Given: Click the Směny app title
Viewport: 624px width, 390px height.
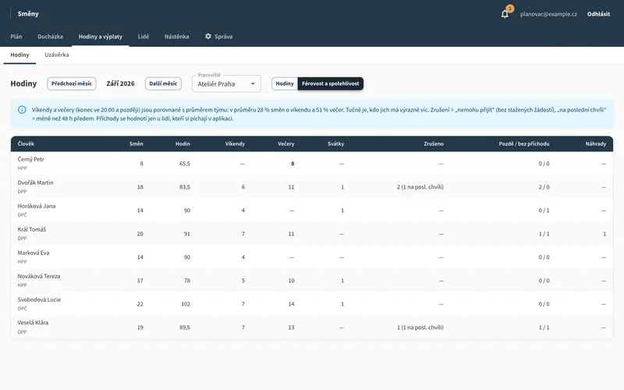Looking at the screenshot, I should coord(28,13).
